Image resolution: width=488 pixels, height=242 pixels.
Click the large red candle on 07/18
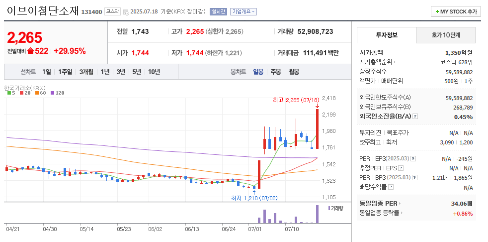[318, 129]
